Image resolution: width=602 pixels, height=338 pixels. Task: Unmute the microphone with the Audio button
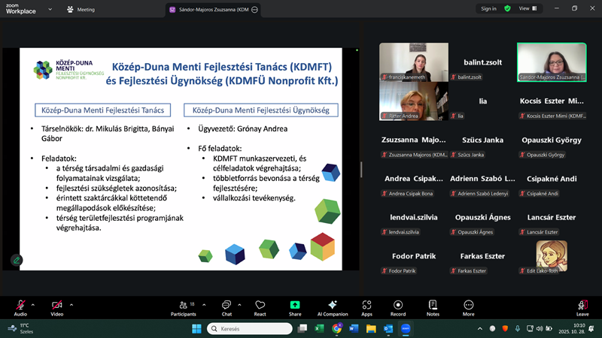(20, 306)
